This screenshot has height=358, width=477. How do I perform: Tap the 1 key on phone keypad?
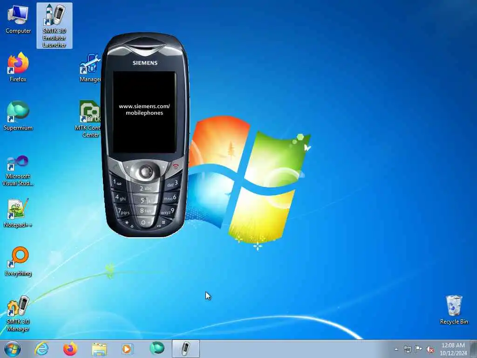click(118, 183)
